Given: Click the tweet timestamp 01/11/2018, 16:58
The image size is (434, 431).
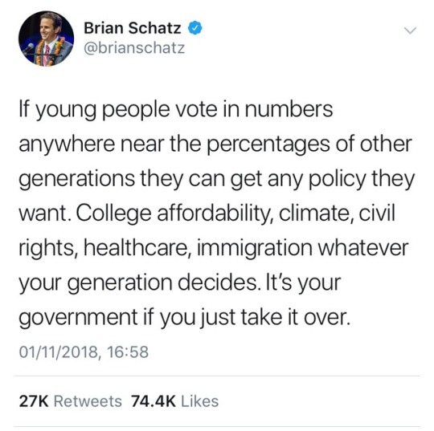Looking at the screenshot, I should pyautogui.click(x=84, y=352).
